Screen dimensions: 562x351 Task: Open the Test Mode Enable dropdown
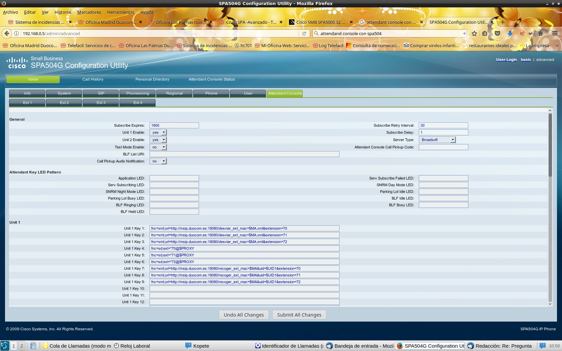tap(158, 147)
